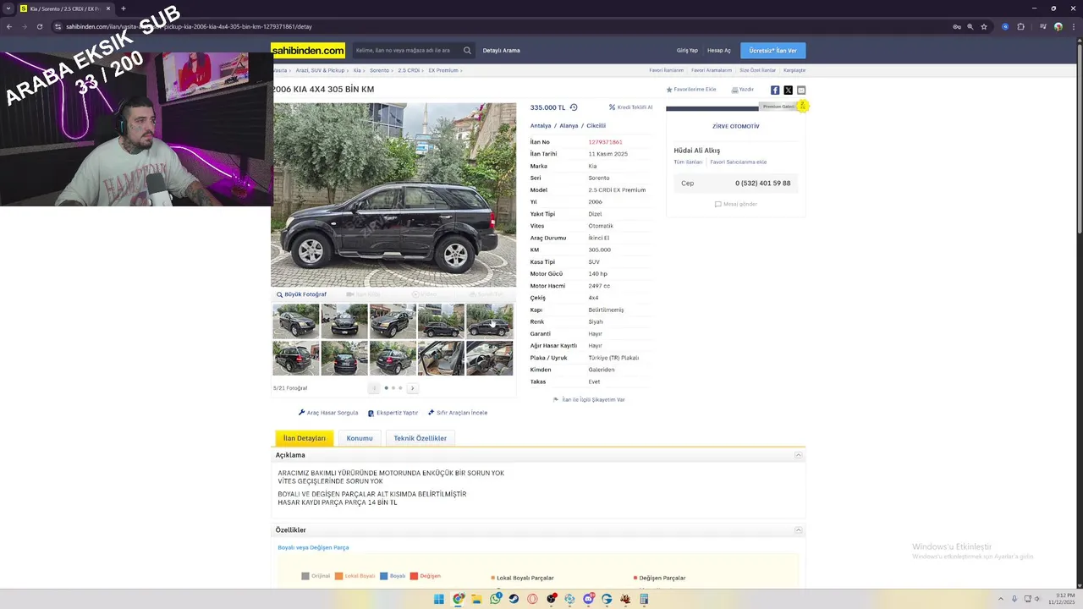Focus the site search input field
The height and width of the screenshot is (609, 1083).
point(406,51)
